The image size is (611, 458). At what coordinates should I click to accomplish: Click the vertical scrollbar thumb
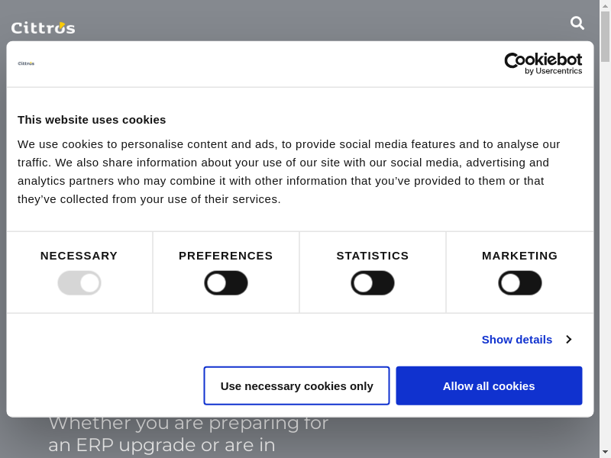click(x=605, y=37)
